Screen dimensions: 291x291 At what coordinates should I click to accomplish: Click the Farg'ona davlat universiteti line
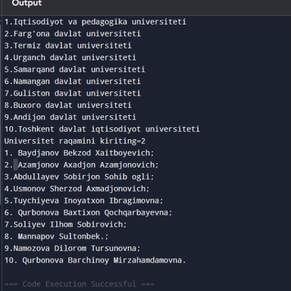[x=73, y=34]
